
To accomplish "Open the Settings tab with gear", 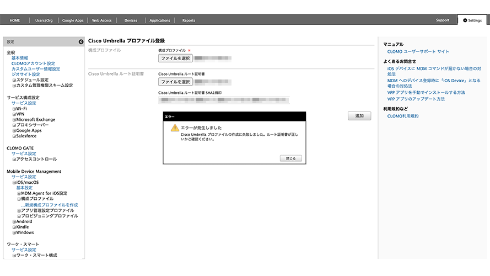I will [x=472, y=20].
